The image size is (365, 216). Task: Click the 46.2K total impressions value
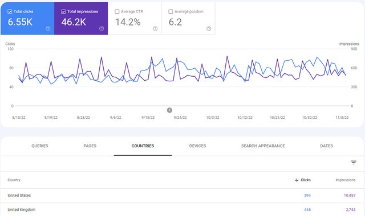(74, 22)
